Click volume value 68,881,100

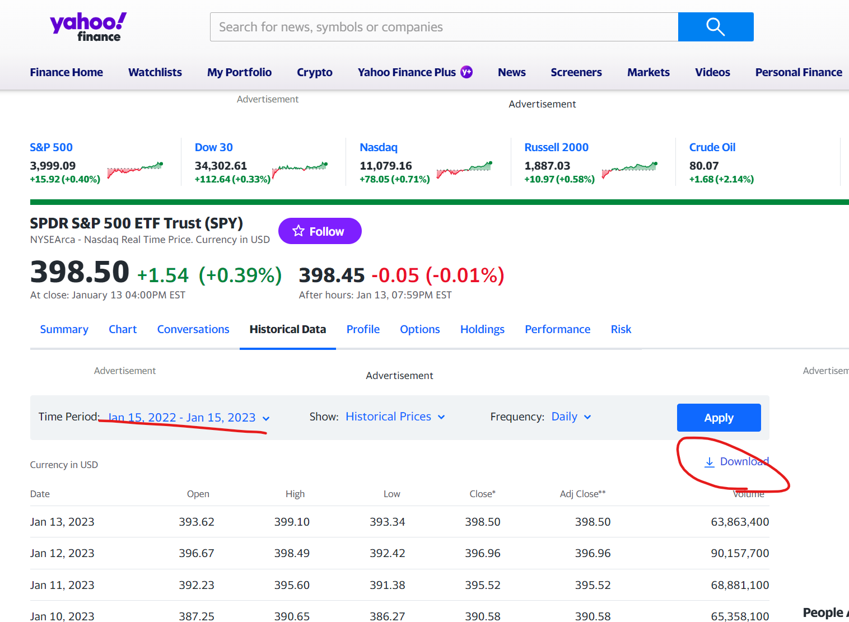[740, 585]
